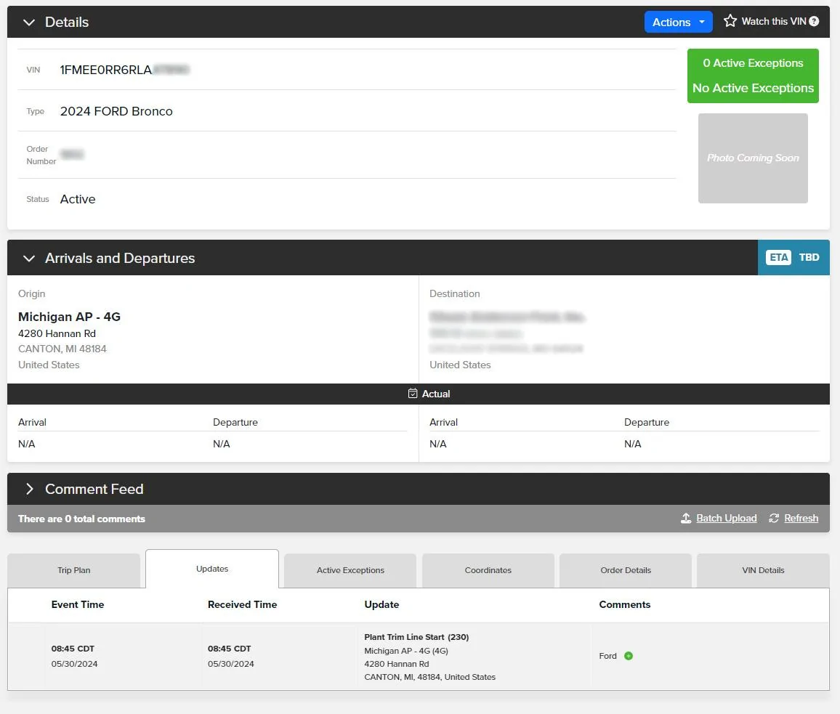This screenshot has width=840, height=714.
Task: Open the Actions dropdown button
Action: (678, 22)
